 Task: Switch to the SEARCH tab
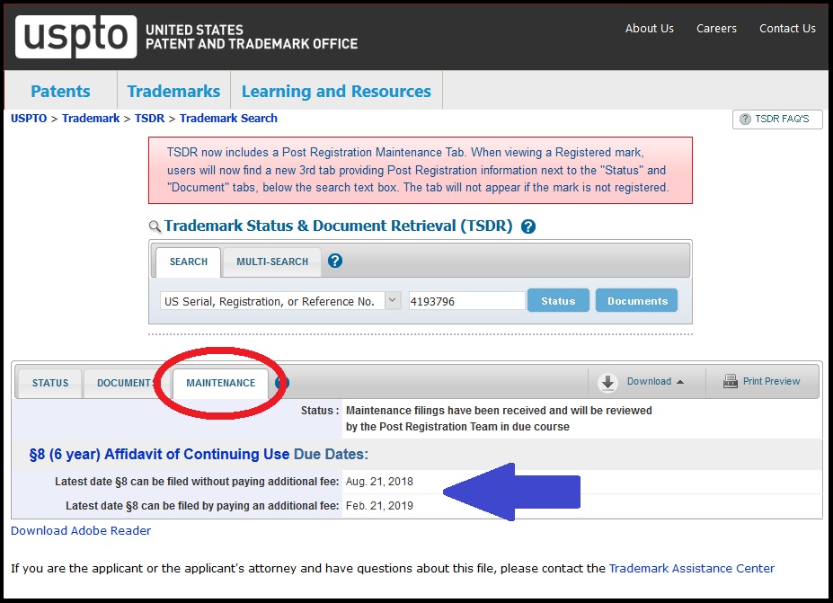click(188, 262)
